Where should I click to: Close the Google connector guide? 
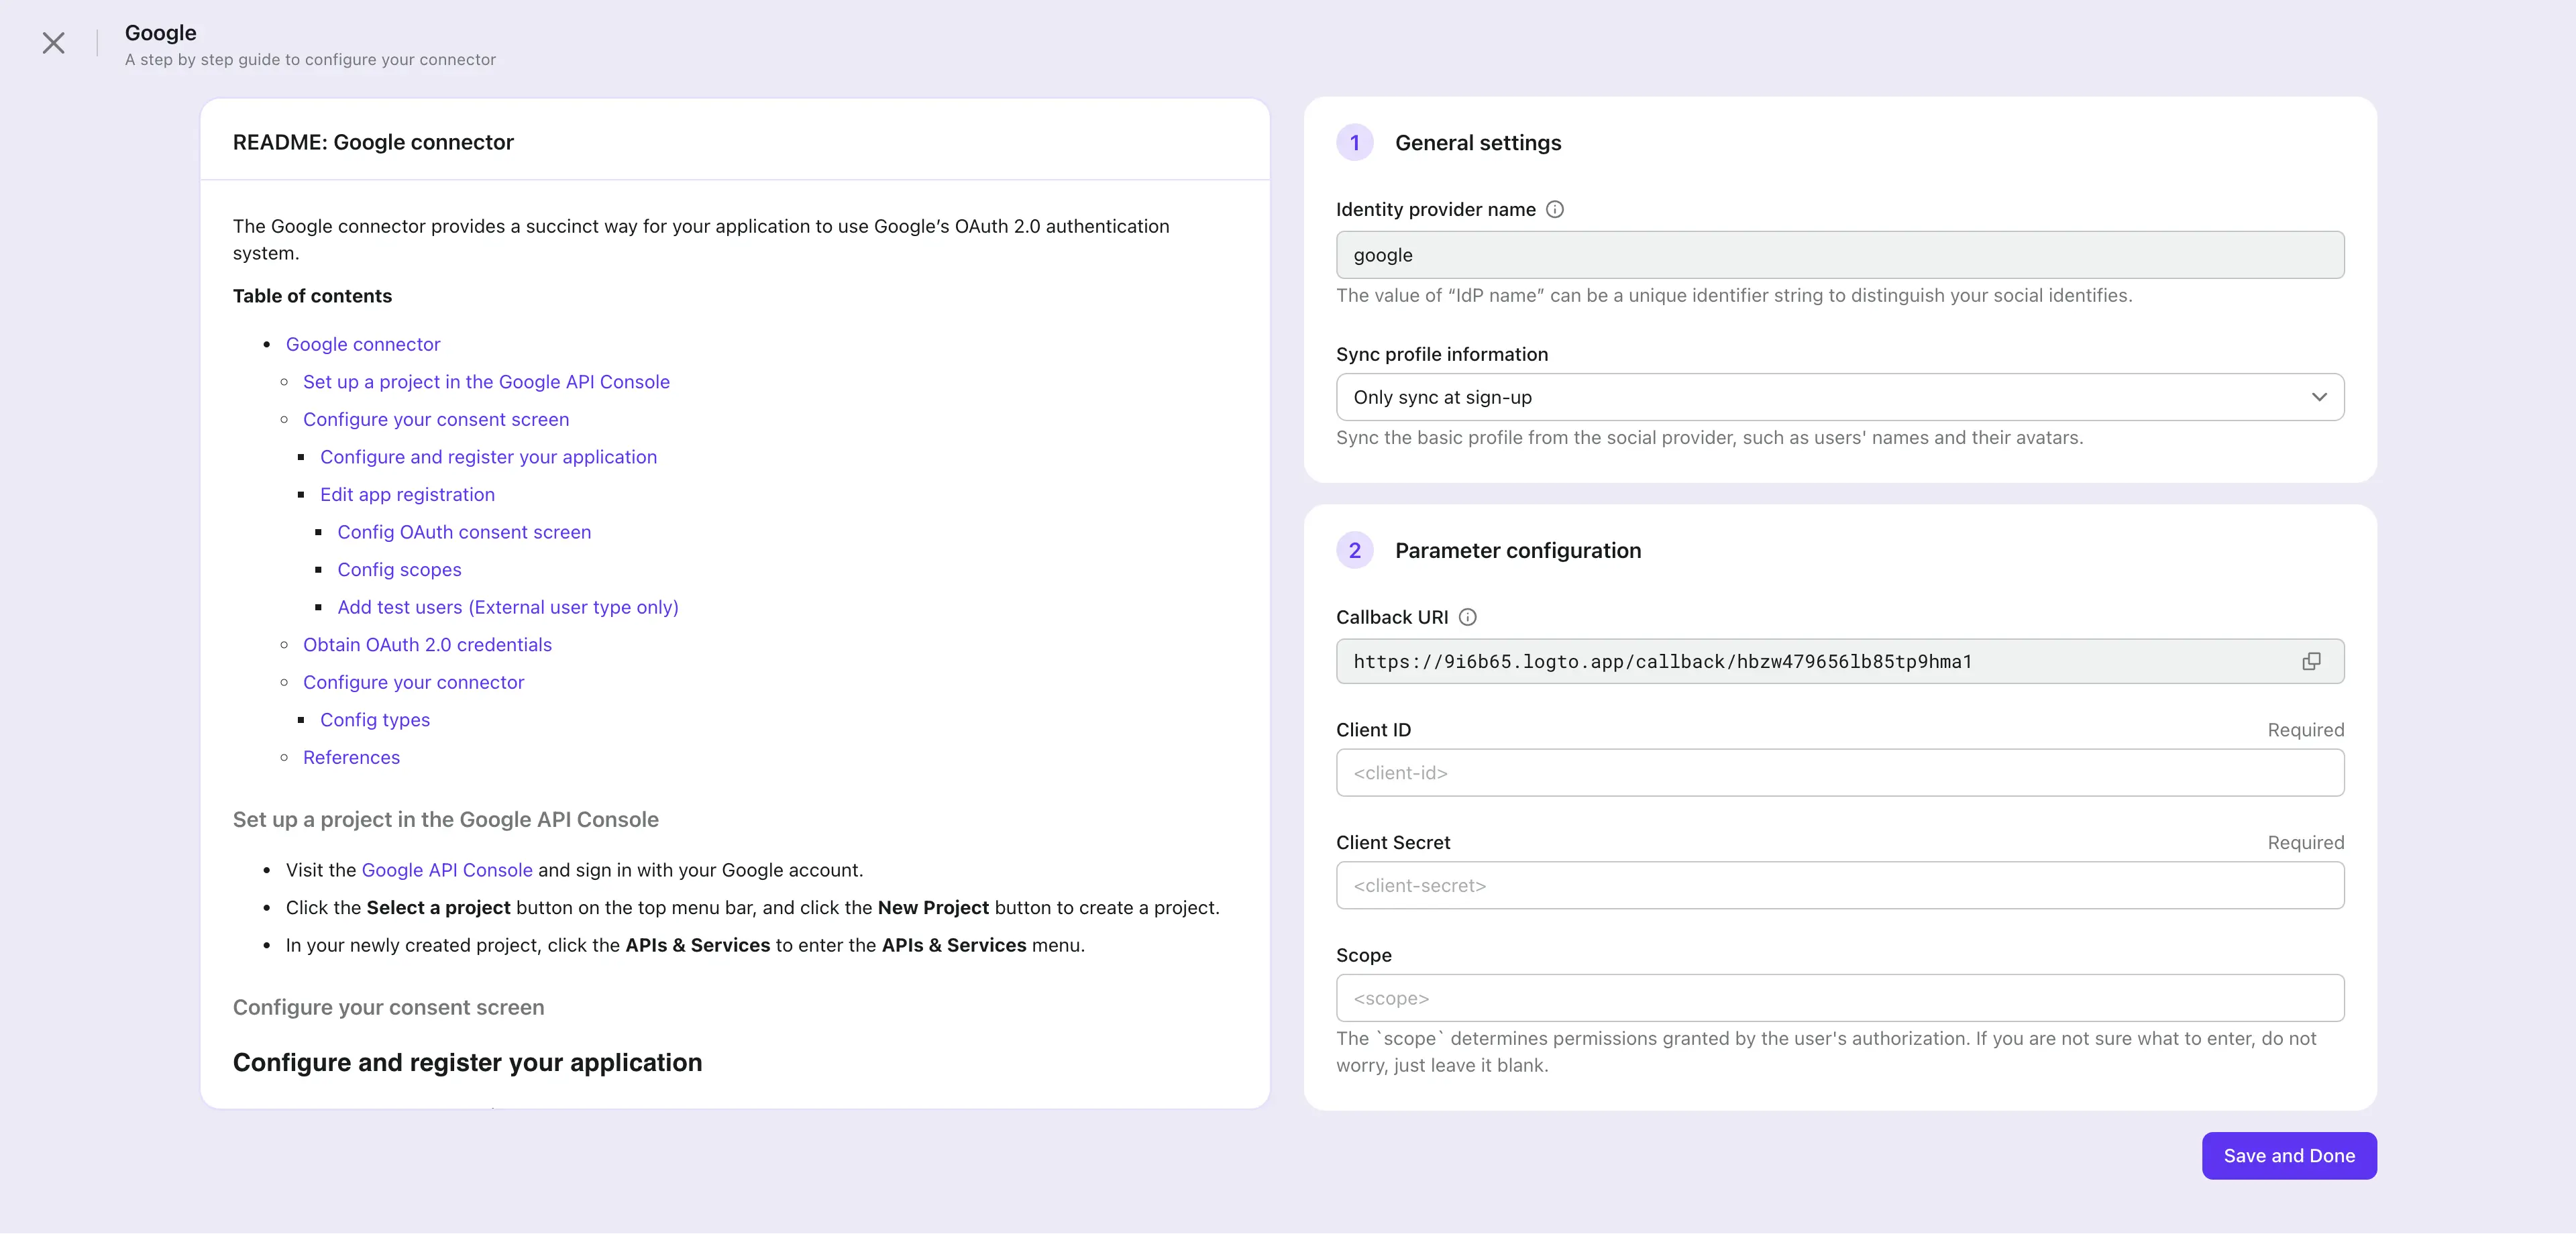click(x=54, y=43)
